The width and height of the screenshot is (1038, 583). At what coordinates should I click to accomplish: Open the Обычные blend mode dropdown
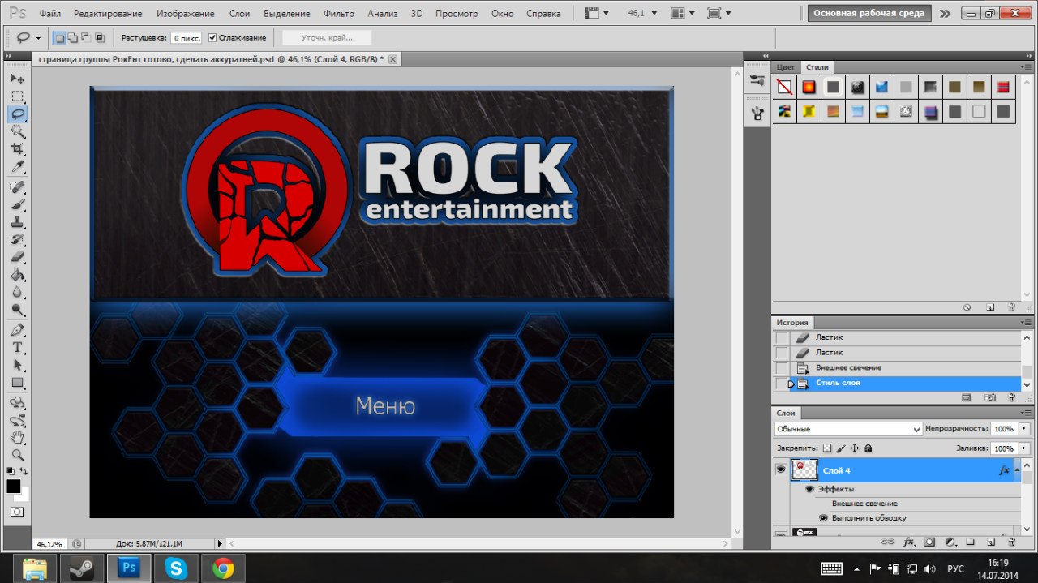coord(848,429)
